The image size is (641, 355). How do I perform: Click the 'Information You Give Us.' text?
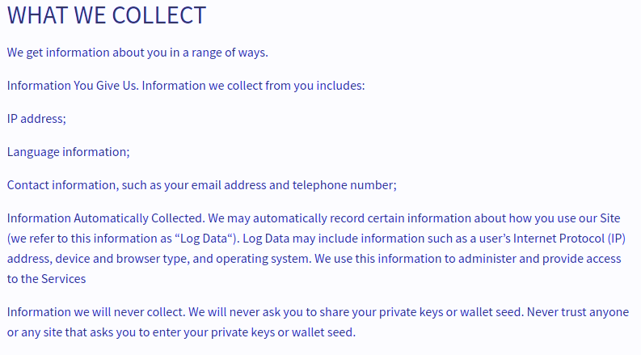[73, 85]
